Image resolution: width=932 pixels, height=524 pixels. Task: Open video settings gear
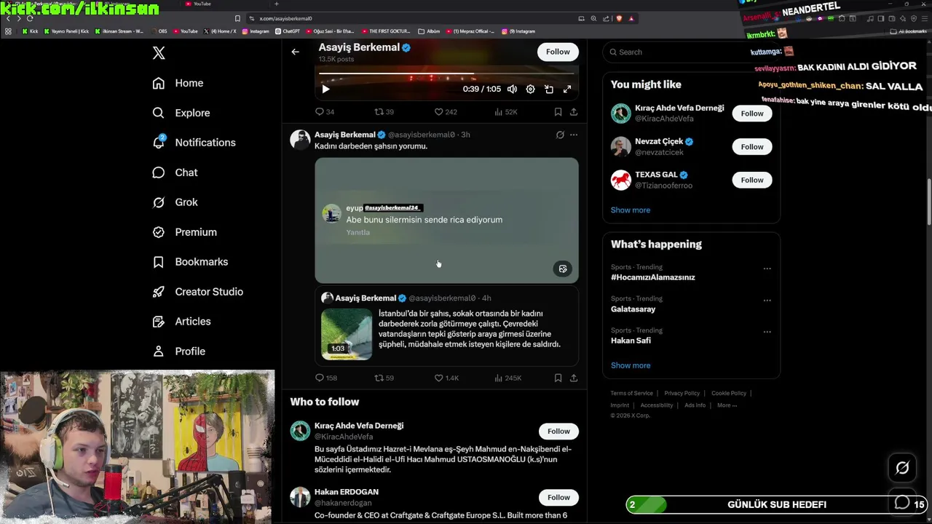(x=530, y=89)
